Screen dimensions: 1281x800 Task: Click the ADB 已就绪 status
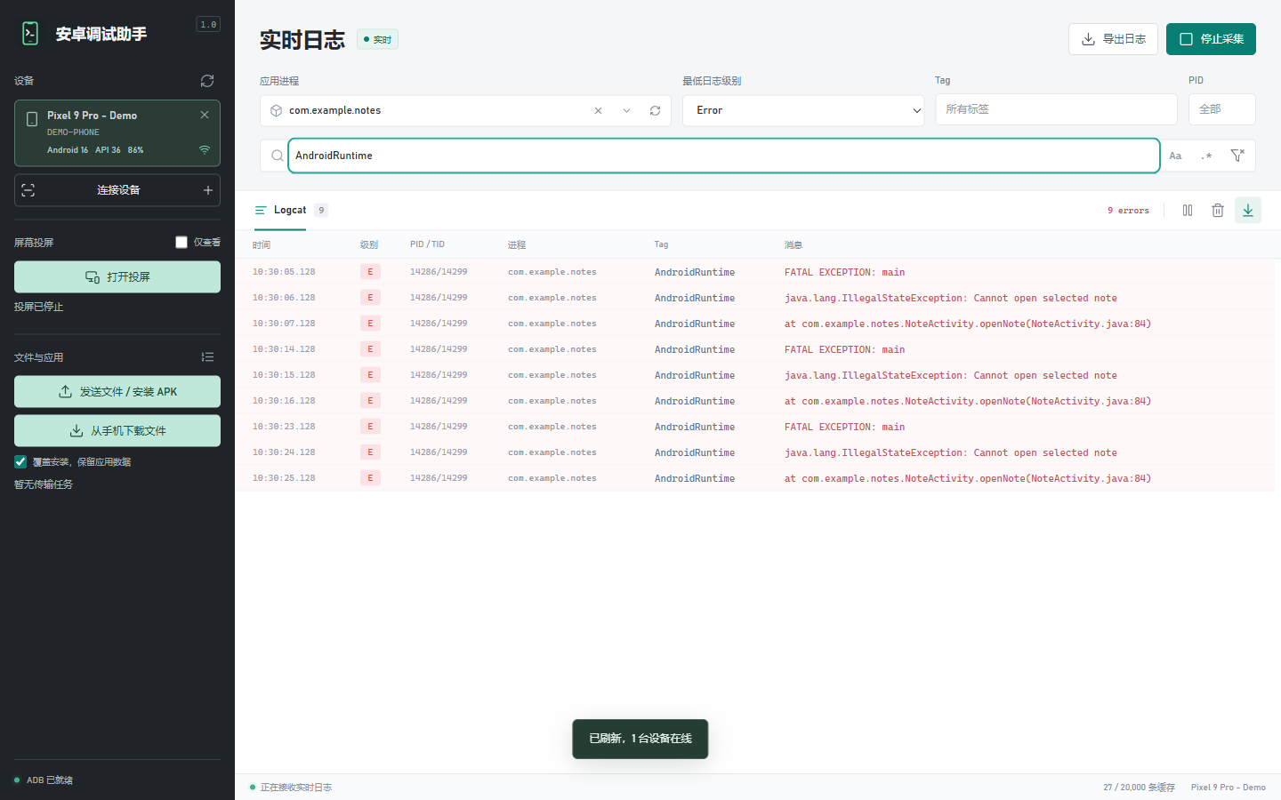(44, 780)
